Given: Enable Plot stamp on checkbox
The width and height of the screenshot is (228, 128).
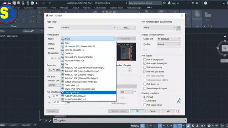Looking at the screenshot, I should click(x=145, y=84).
